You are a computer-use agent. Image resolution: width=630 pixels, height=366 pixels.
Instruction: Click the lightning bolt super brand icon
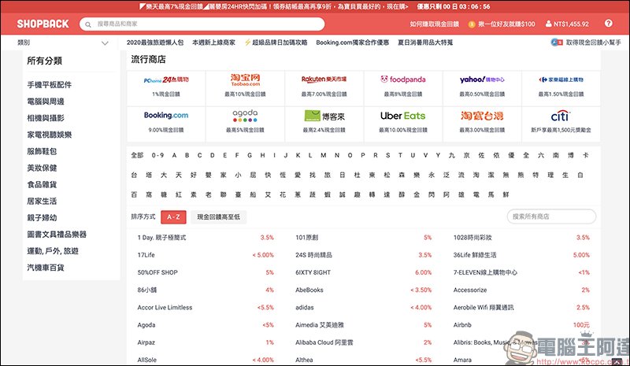click(247, 43)
